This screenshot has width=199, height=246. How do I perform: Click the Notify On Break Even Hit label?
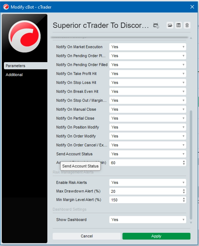pyautogui.click(x=77, y=92)
